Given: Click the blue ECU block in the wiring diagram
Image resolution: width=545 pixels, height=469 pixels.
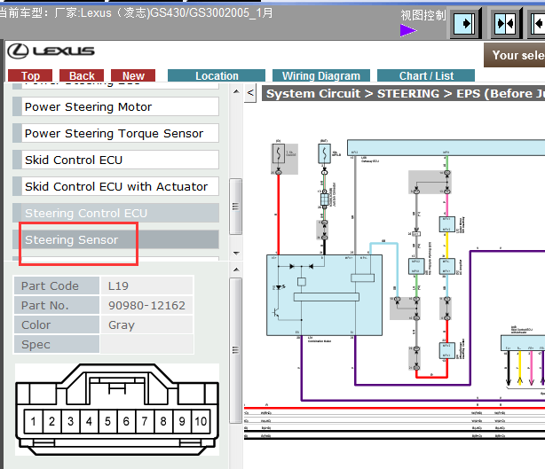Looking at the screenshot, I should click(324, 295).
